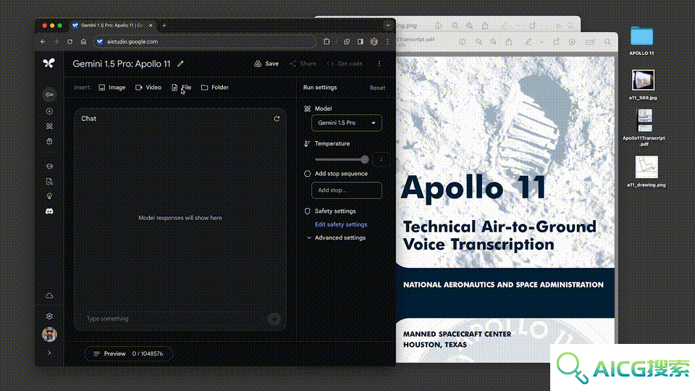Viewport: 695px width, 391px height.
Task: Click the lightbulb icon in AI Studio sidebar
Action: tap(49, 196)
